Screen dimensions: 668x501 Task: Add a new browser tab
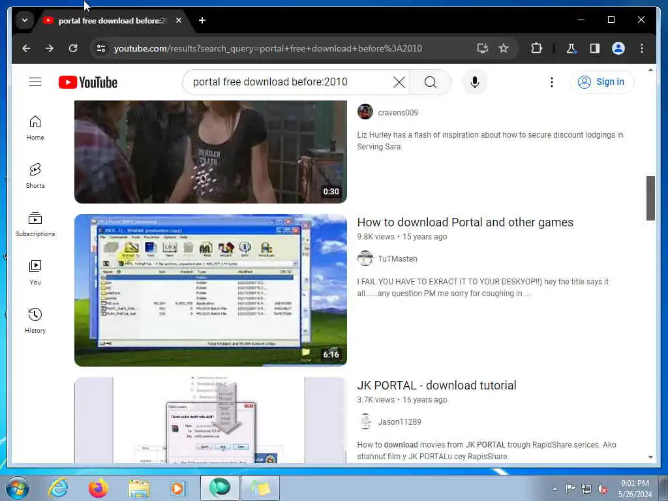[x=202, y=20]
